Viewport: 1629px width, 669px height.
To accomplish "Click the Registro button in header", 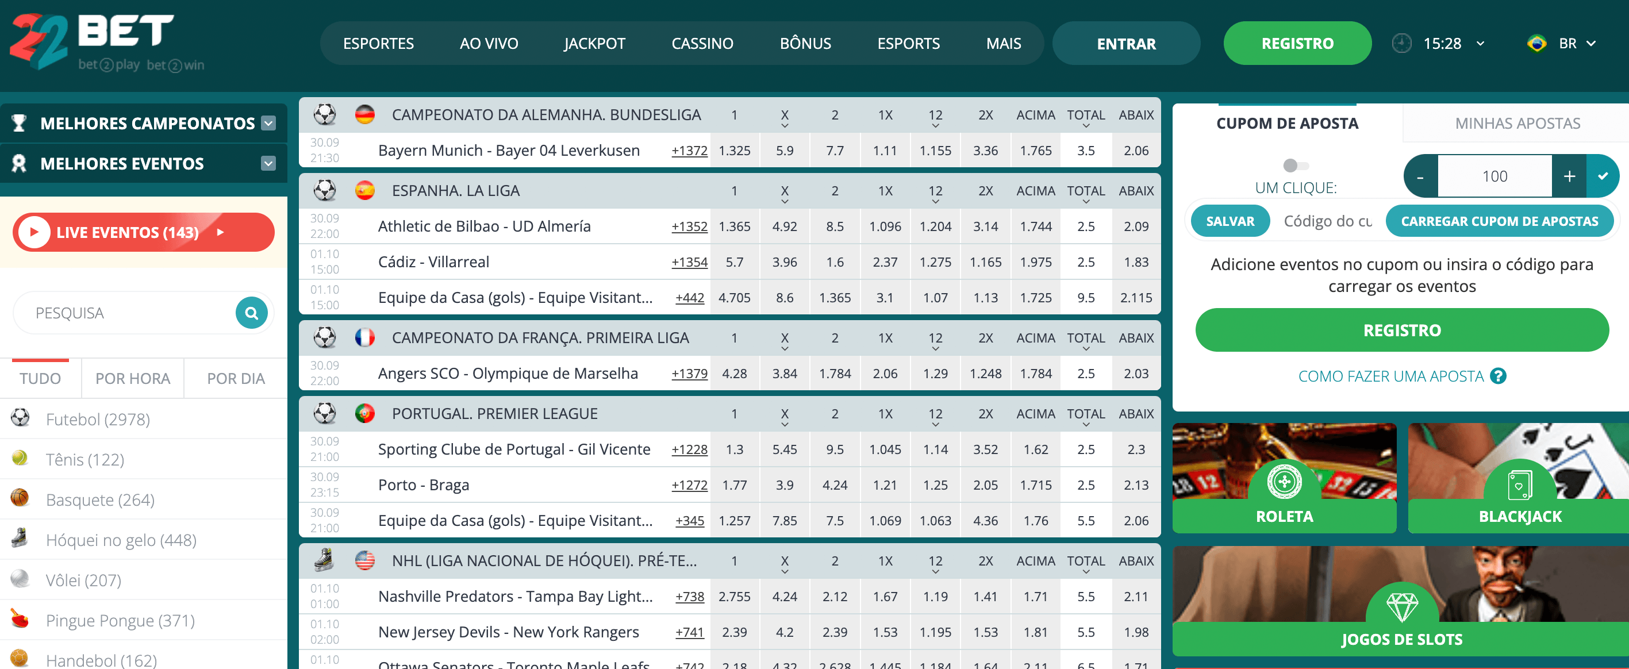I will click(x=1297, y=44).
